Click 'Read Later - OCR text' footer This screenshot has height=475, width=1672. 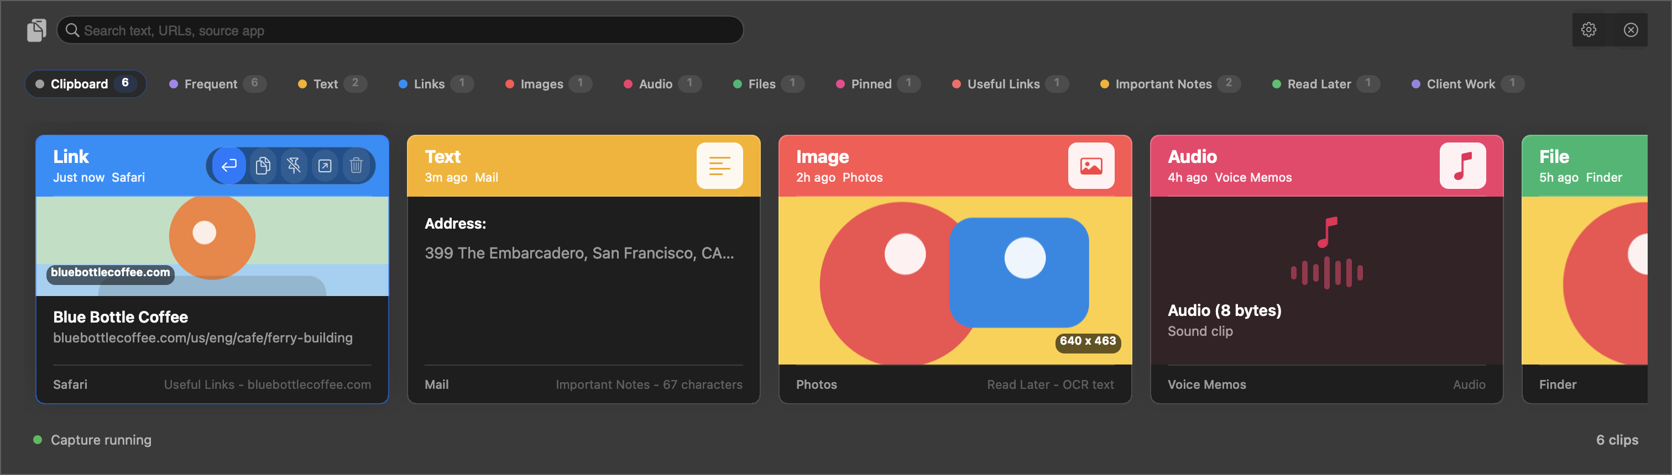coord(1050,385)
